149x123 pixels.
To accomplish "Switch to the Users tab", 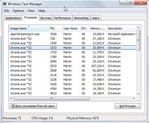I will coord(95,18).
